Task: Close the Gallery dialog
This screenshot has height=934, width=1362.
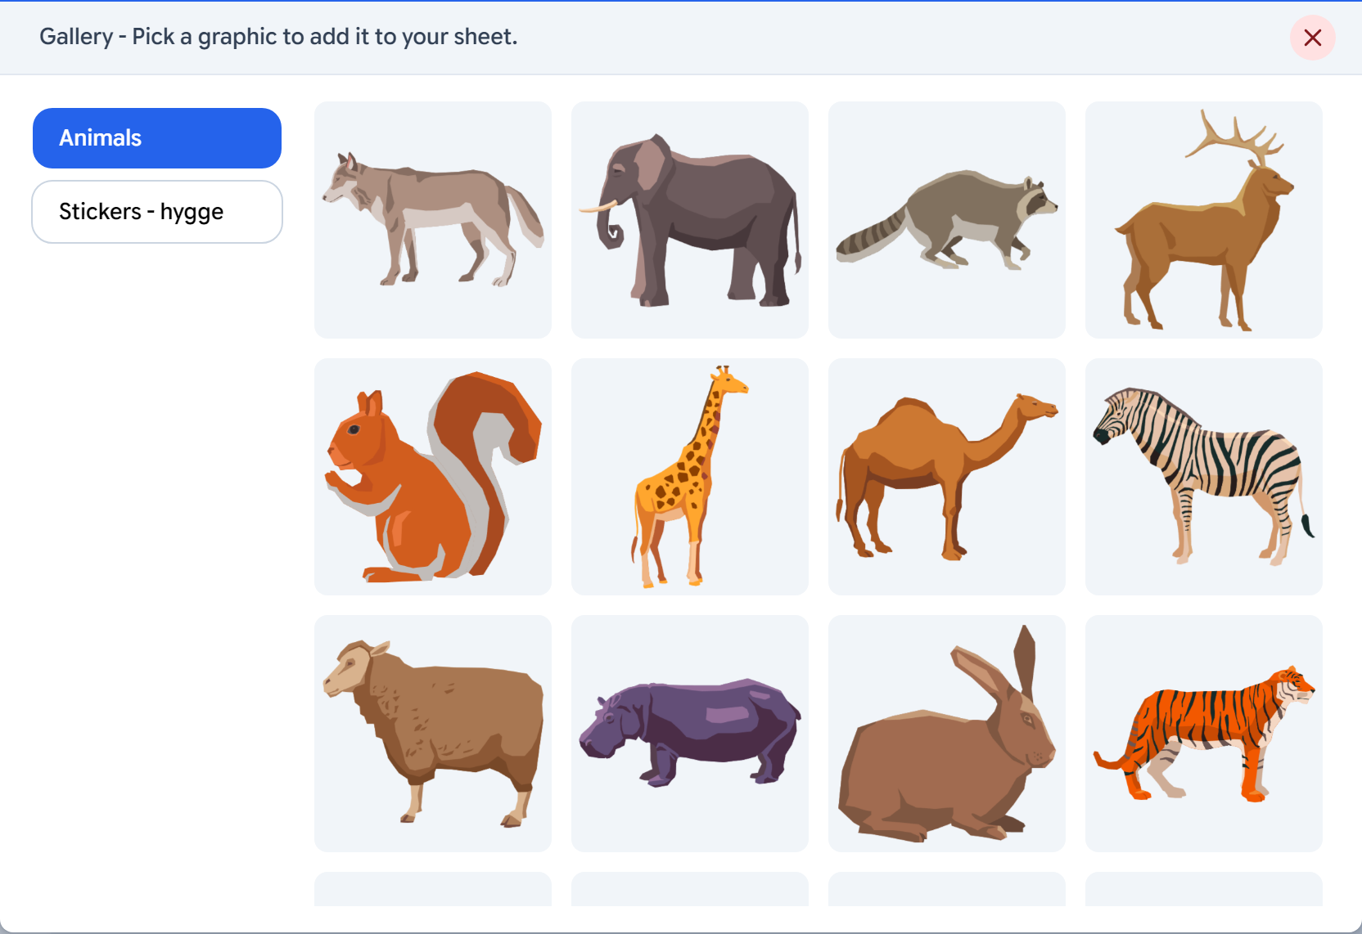Action: pyautogui.click(x=1313, y=38)
